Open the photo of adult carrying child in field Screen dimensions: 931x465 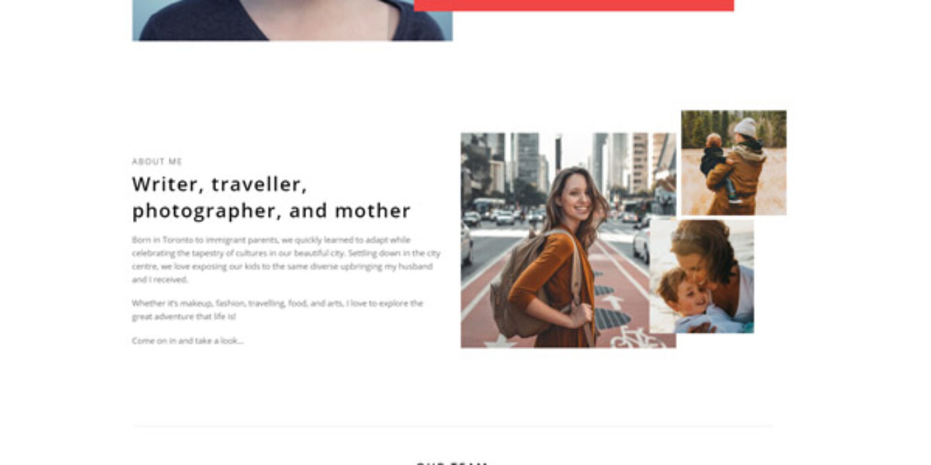[x=733, y=163]
